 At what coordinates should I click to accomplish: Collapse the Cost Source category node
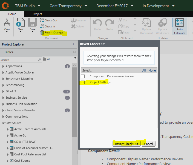tap(3, 123)
